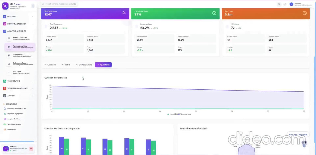Click the first purple bar in comparison chart
This screenshot has width=316, height=155.
tap(62, 146)
